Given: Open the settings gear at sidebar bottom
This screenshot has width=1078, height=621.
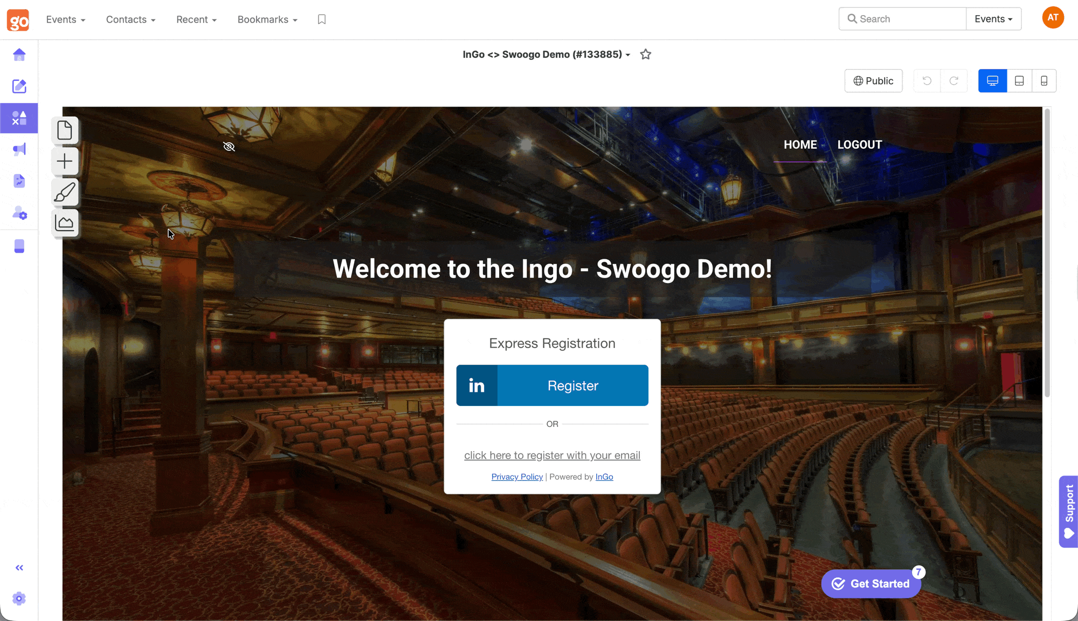Looking at the screenshot, I should (19, 598).
